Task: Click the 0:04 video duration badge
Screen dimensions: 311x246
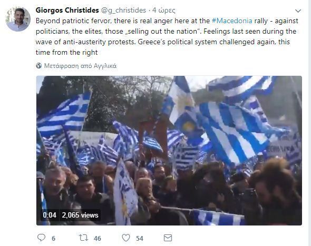Action: tap(50, 215)
